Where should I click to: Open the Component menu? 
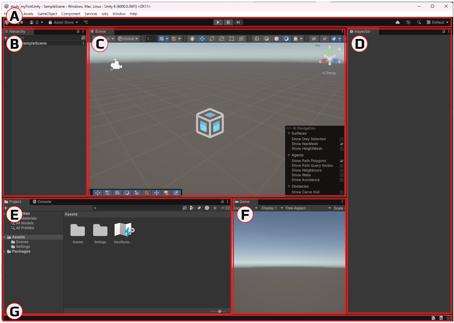pos(71,14)
